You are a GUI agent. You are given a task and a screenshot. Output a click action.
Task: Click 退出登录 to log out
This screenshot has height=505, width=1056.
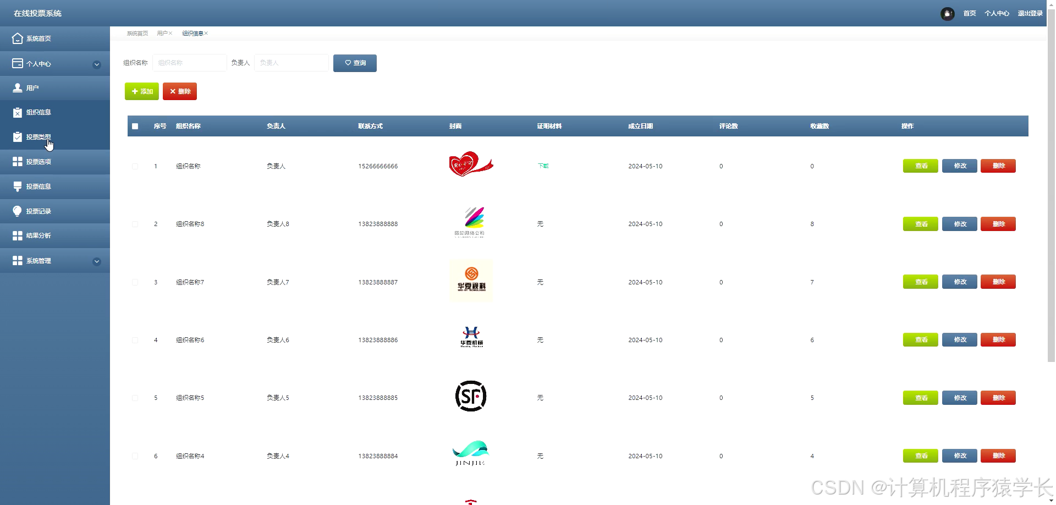(1030, 13)
